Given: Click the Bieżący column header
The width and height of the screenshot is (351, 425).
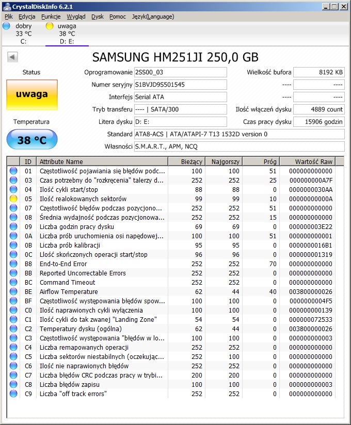Looking at the screenshot, I should coord(187,161).
